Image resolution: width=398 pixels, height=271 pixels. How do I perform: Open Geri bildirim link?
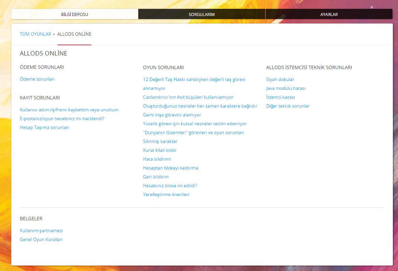click(156, 177)
